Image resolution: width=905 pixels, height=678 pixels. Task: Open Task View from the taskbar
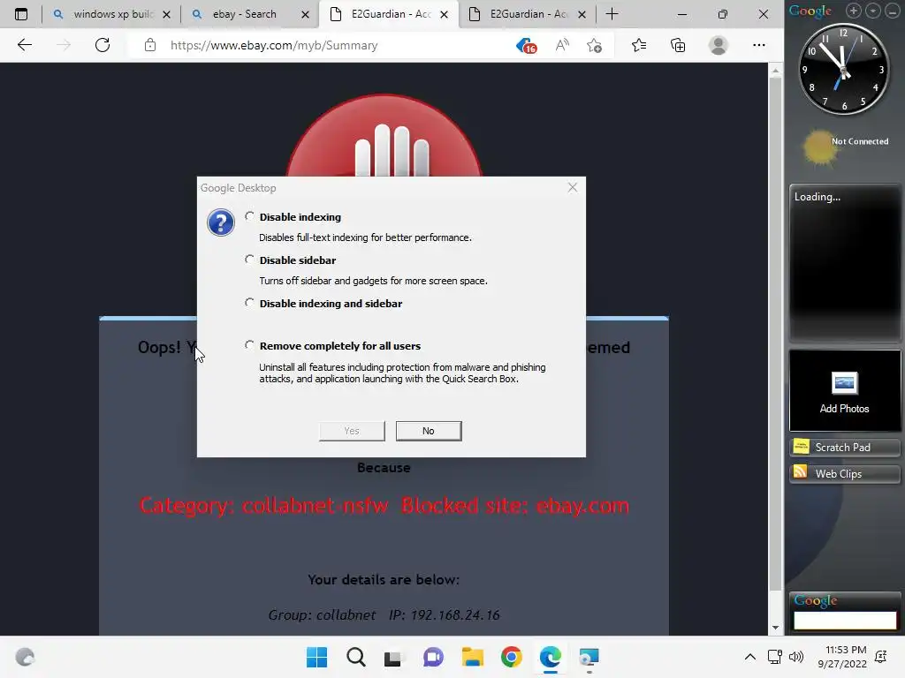pyautogui.click(x=392, y=657)
